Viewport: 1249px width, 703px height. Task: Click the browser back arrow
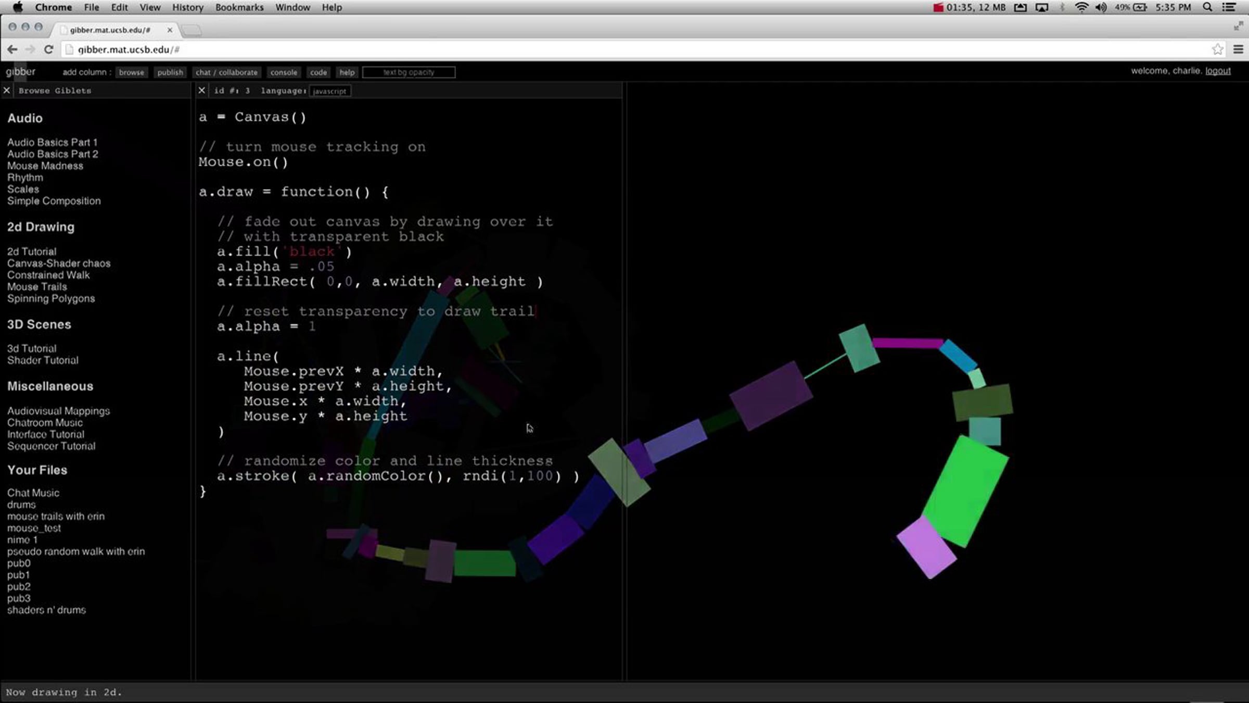point(12,49)
